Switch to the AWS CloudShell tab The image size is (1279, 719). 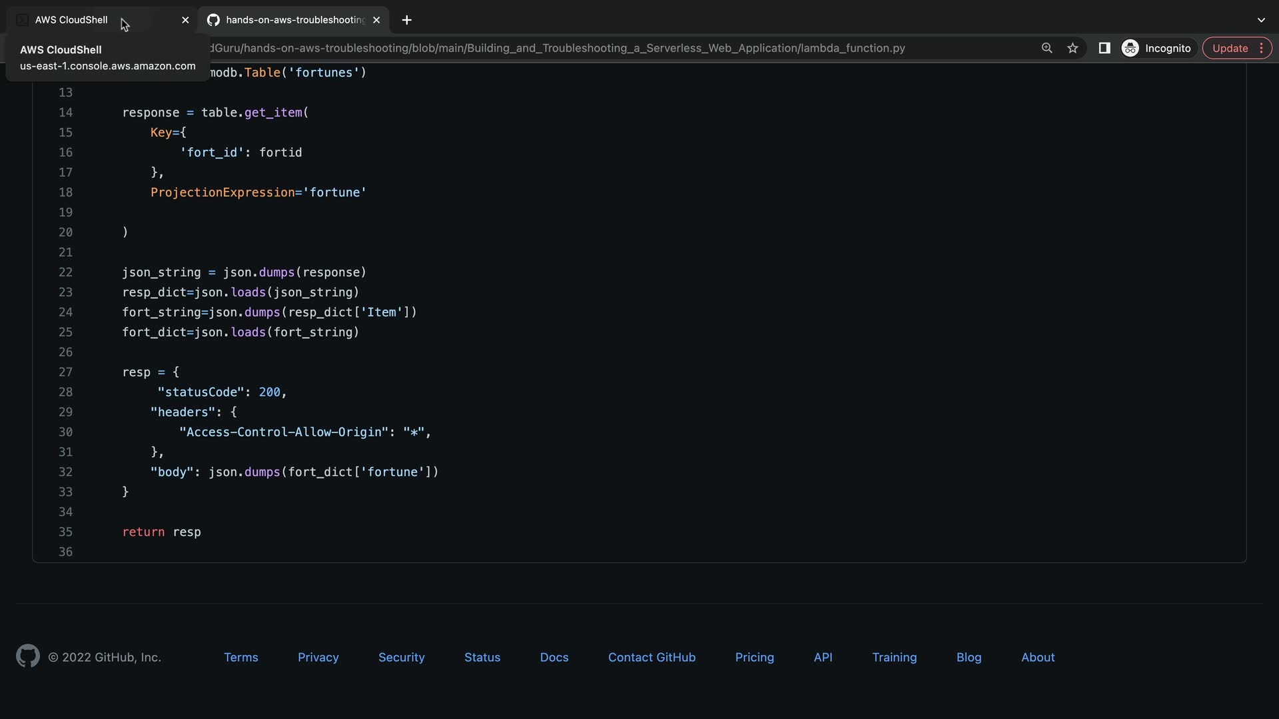click(71, 20)
